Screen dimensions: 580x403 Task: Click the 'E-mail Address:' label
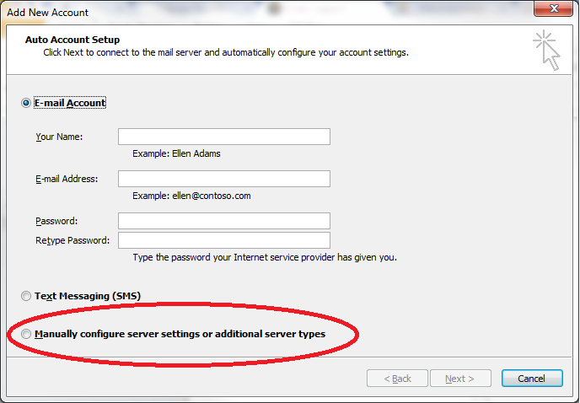click(67, 179)
